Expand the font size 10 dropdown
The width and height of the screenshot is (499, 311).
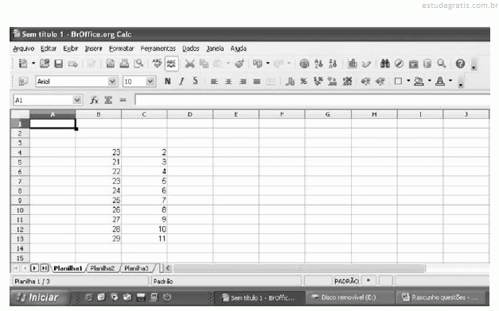point(150,82)
